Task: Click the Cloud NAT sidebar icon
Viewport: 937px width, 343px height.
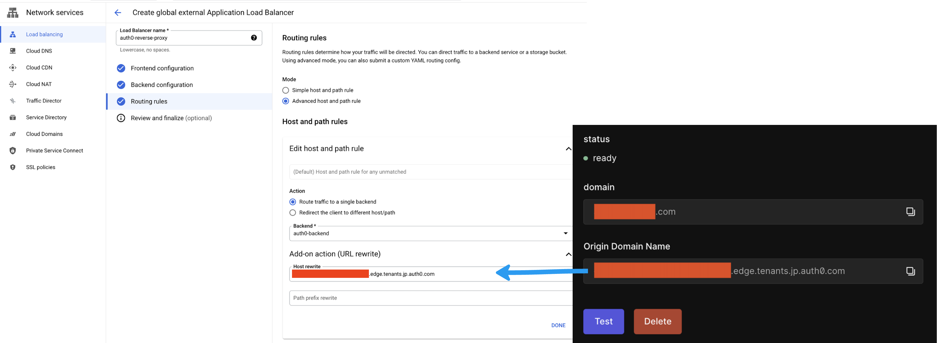Action: pyautogui.click(x=13, y=84)
